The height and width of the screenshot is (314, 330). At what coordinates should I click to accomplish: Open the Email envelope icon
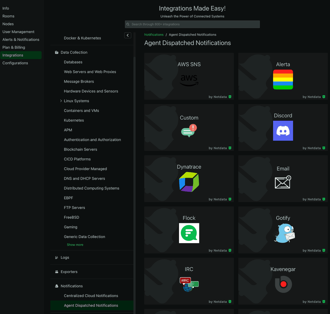coord(283,182)
